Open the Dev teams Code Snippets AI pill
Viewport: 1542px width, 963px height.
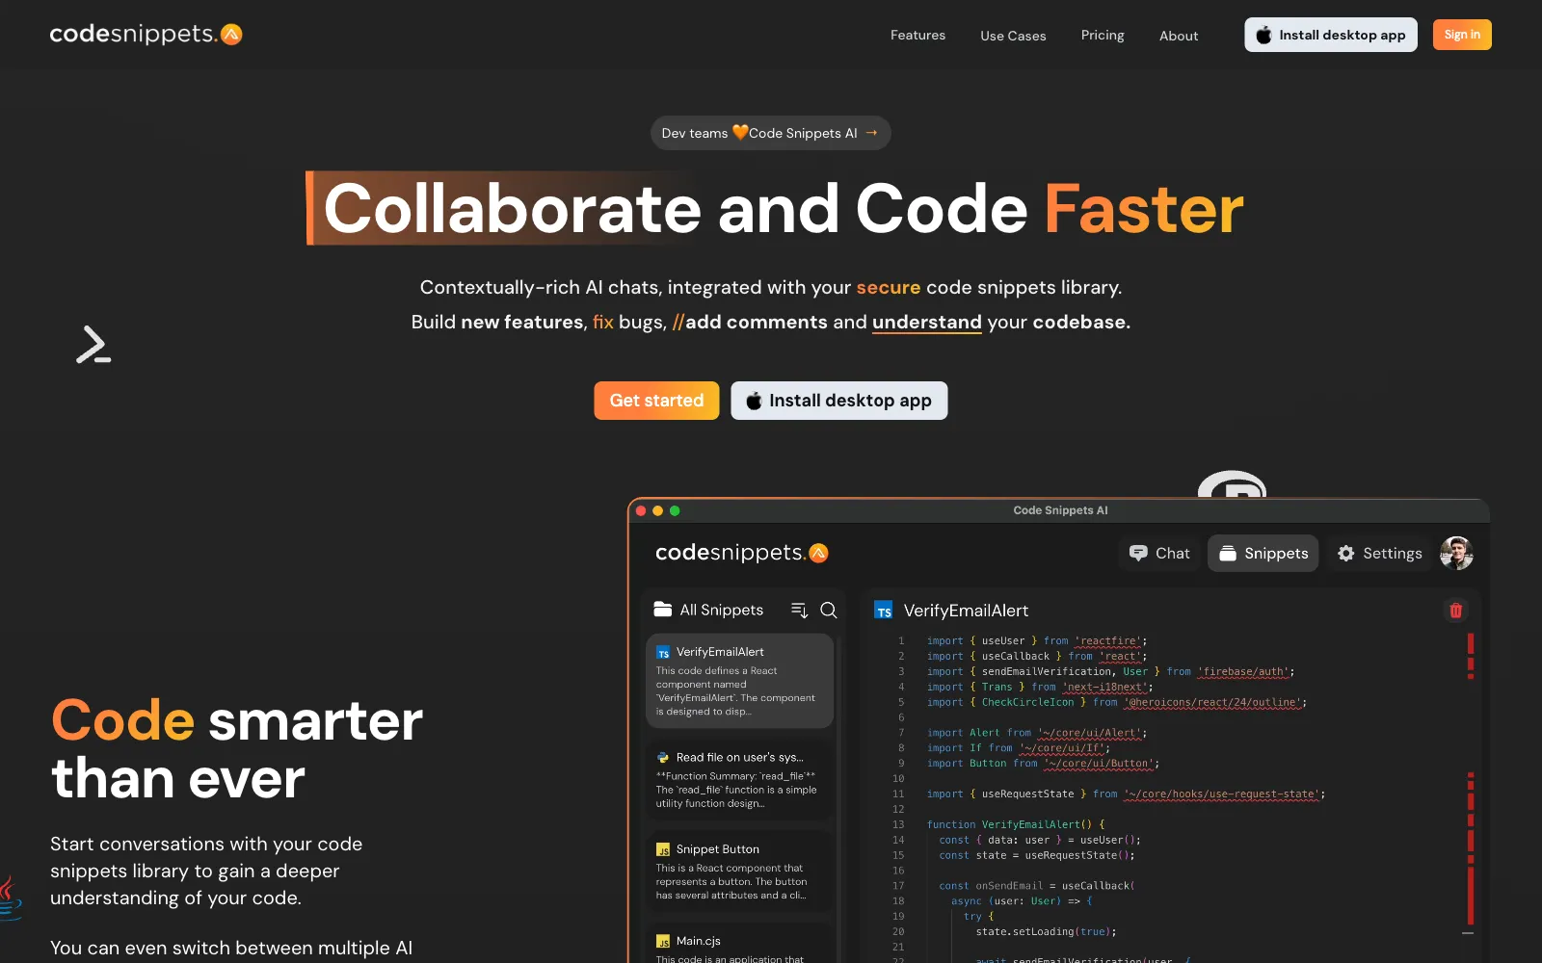770,133
